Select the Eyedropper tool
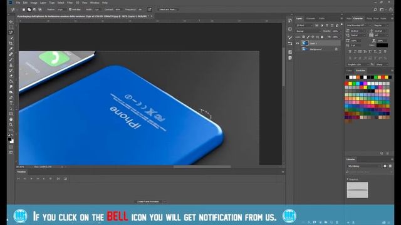 tap(11, 49)
